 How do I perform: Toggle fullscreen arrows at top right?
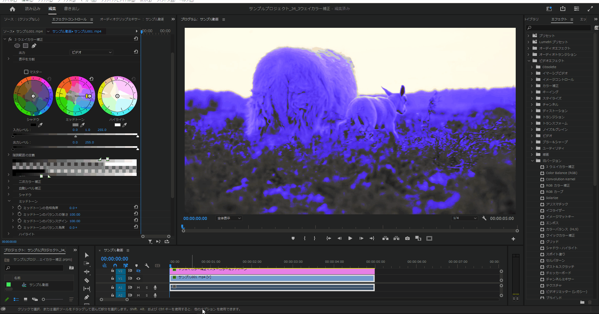point(590,9)
